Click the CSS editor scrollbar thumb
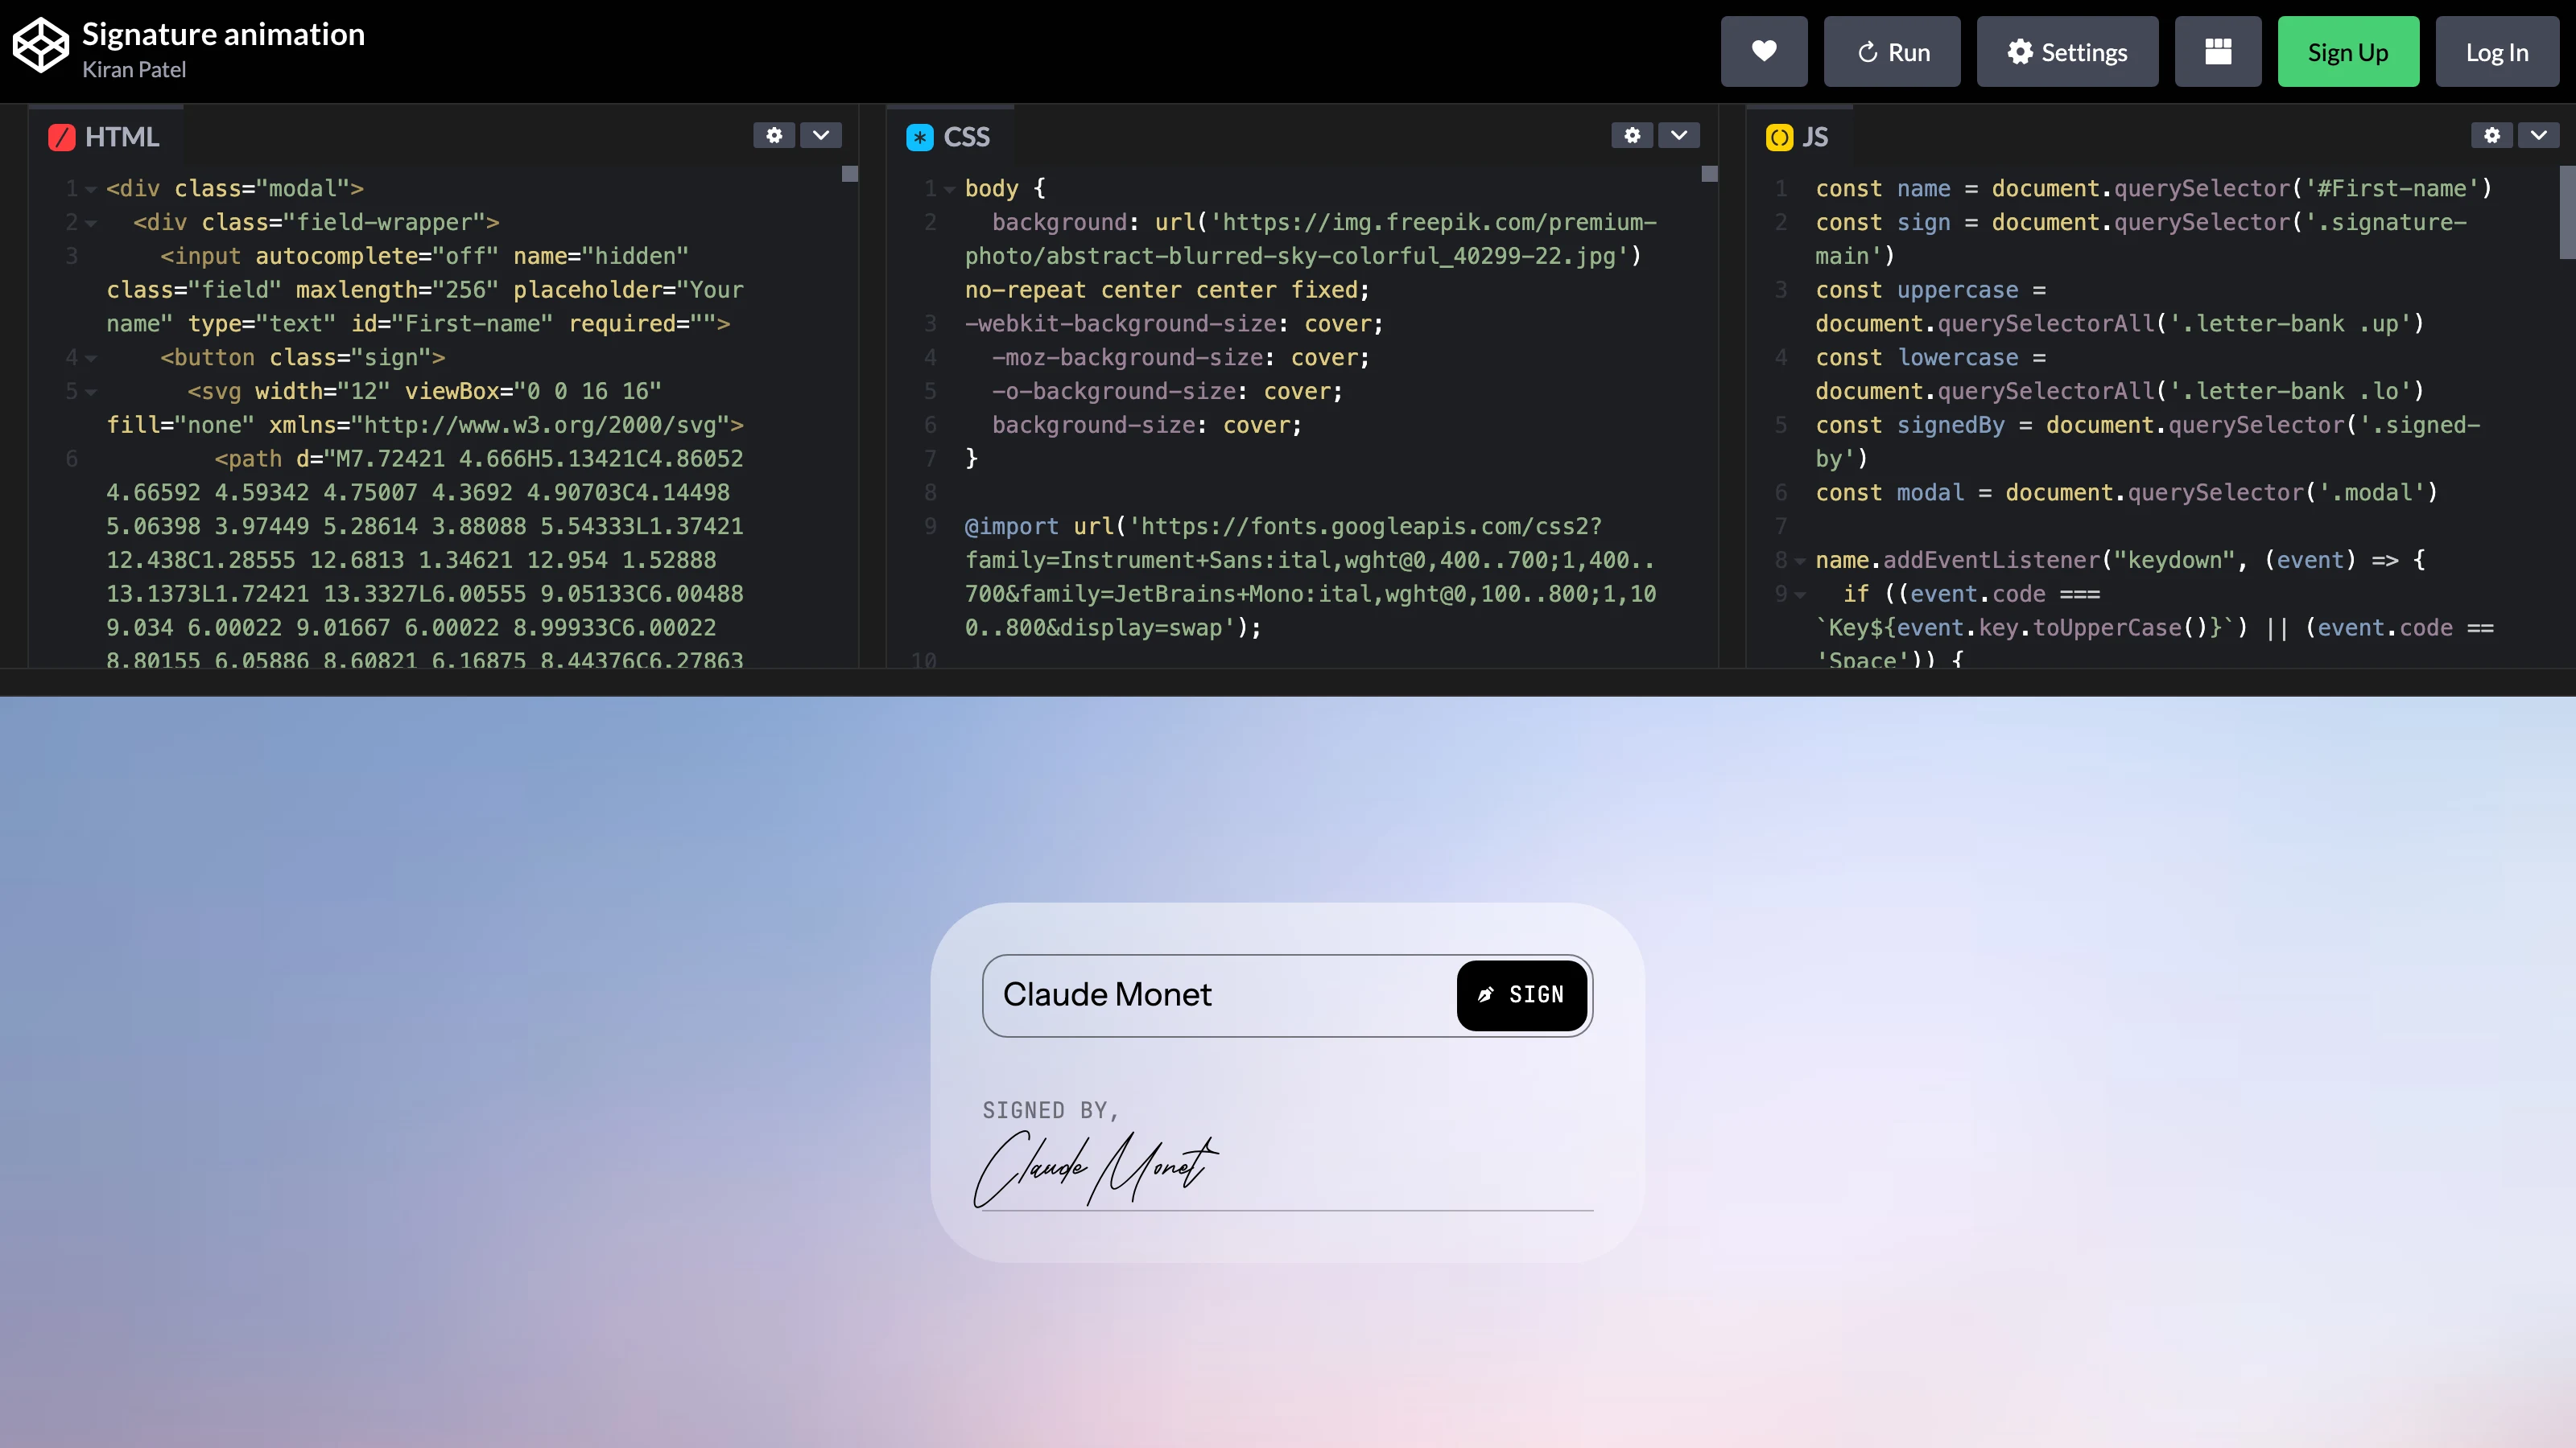This screenshot has height=1448, width=2576. [1710, 174]
